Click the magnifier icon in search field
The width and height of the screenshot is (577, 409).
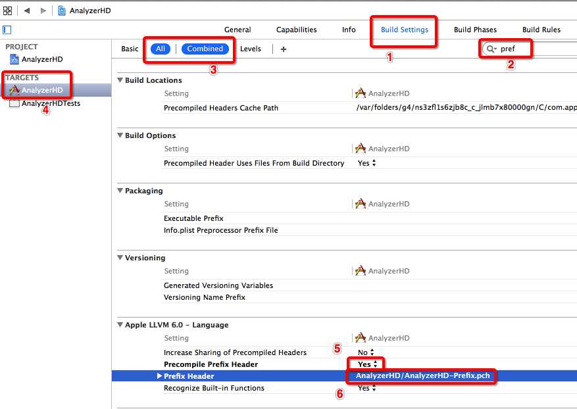click(491, 49)
